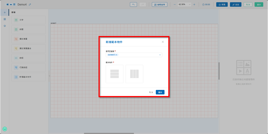Image resolution: width=268 pixels, height=134 pixels.
Task: Click the outlined cancel button in top toolbar
Action: pos(248,5)
